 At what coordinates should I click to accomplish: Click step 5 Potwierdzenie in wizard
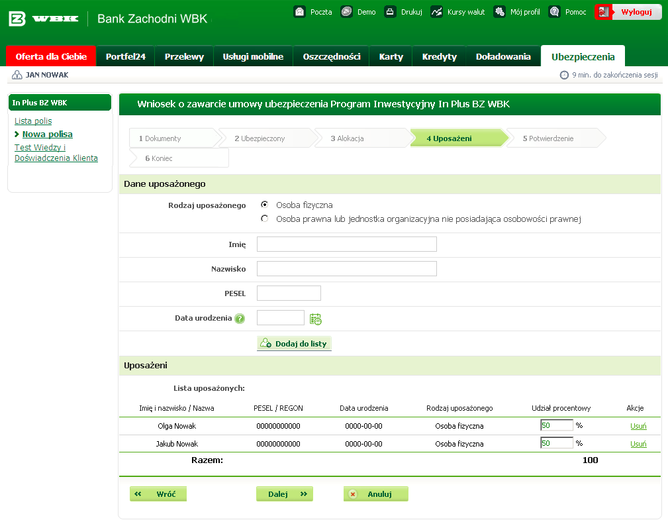(555, 138)
